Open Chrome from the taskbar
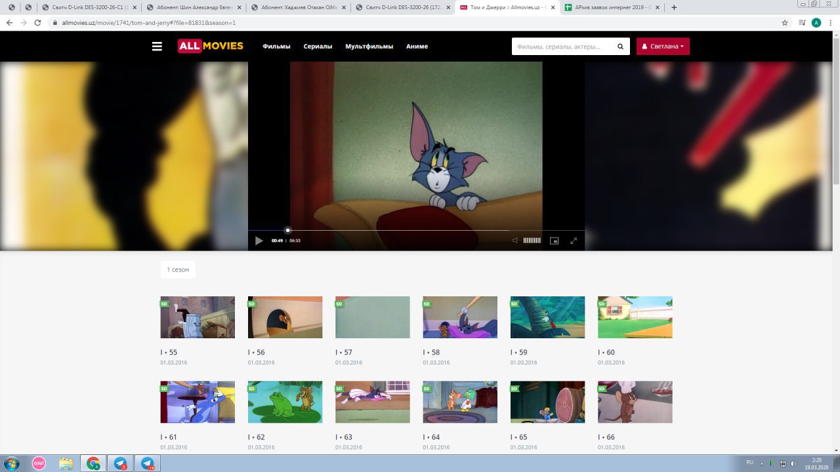 [x=94, y=463]
